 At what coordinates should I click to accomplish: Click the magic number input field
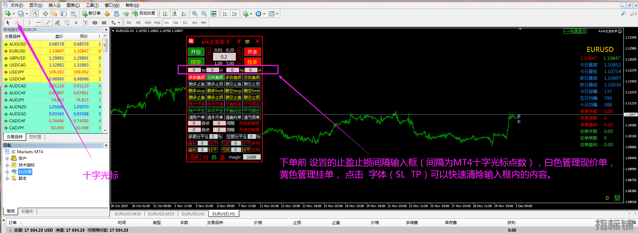point(251,157)
